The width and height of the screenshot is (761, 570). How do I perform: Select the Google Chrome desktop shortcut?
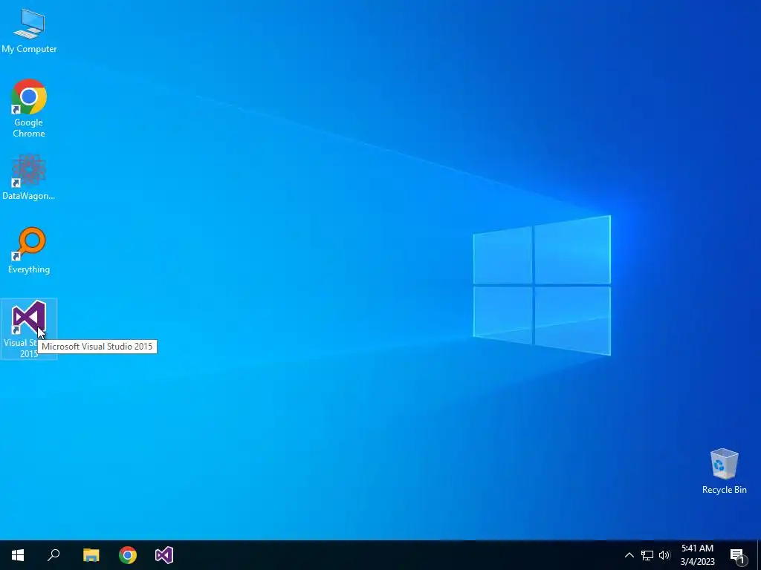click(x=29, y=108)
